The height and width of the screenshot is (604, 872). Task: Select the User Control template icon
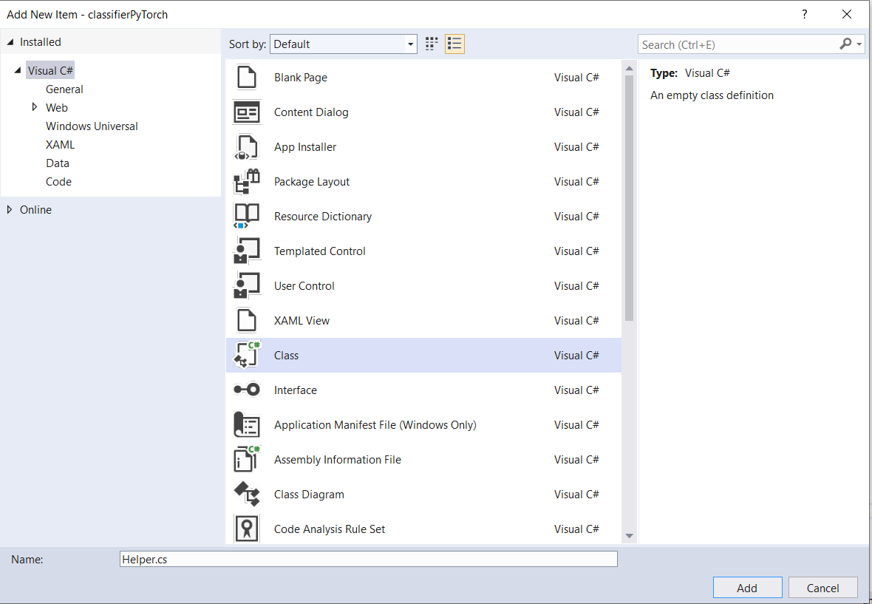pyautogui.click(x=246, y=285)
